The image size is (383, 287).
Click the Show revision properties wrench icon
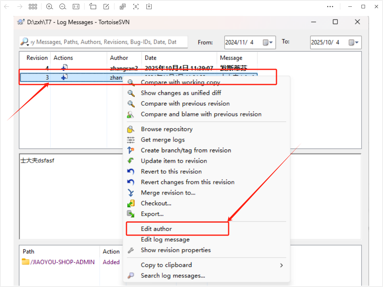131,250
